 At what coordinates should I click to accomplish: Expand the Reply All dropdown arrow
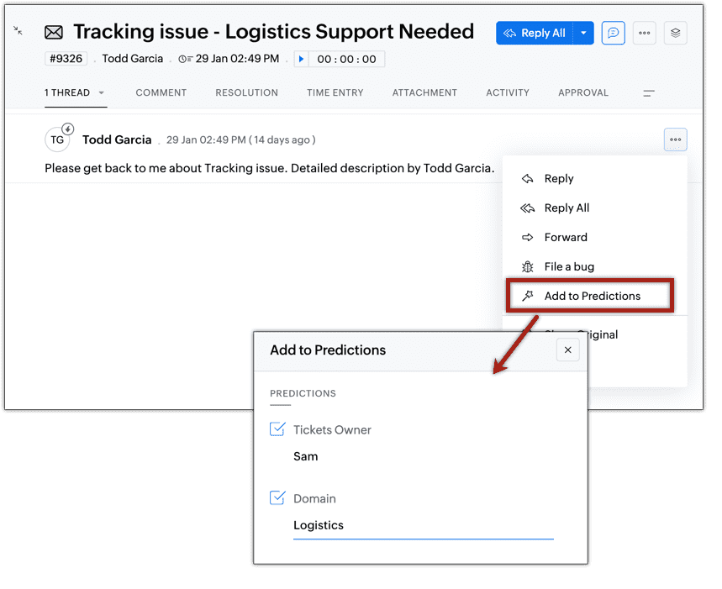point(583,33)
